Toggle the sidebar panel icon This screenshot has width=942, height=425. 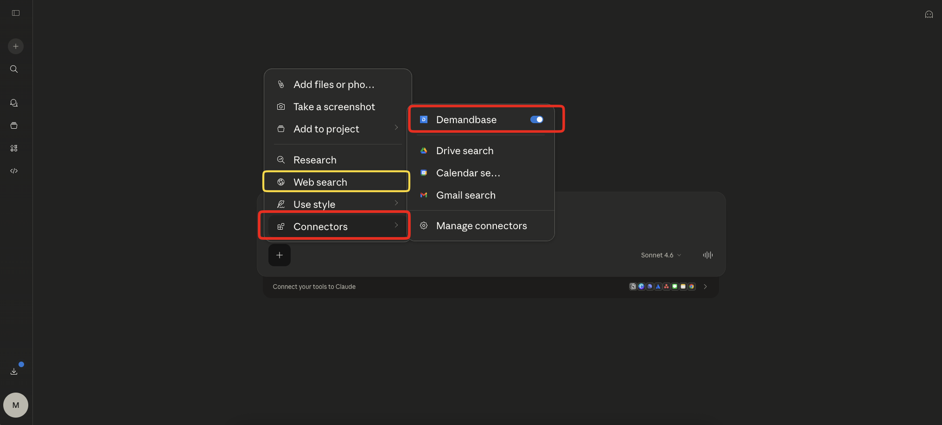[x=16, y=13]
